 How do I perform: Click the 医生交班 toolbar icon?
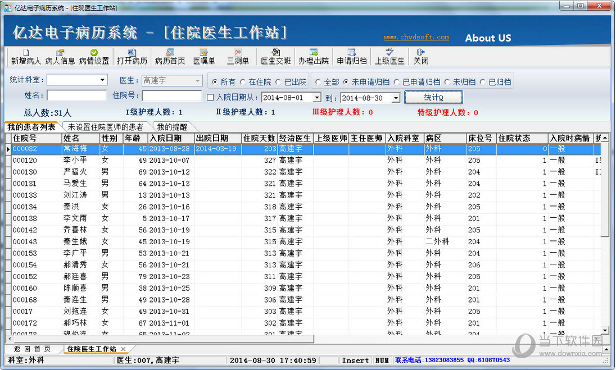tap(276, 57)
